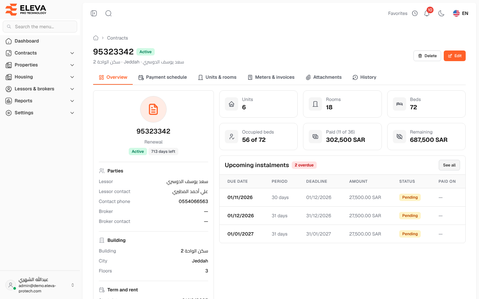
Task: Click the Remaining crossed-banknote icon
Action: pyautogui.click(x=399, y=137)
